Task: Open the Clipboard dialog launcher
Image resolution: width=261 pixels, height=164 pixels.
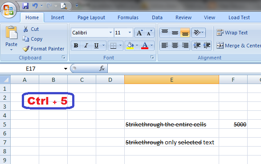Action: pyautogui.click(x=64, y=57)
